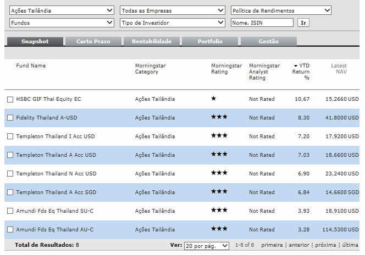Open Templeton Thailand N Acc USD fund

(56, 173)
